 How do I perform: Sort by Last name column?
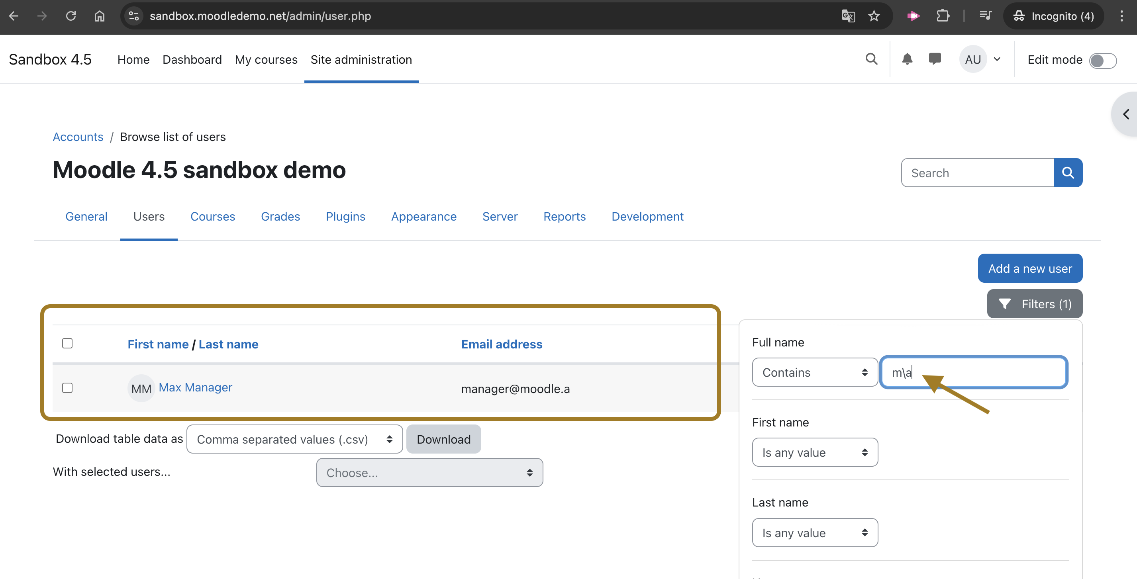[x=228, y=344]
